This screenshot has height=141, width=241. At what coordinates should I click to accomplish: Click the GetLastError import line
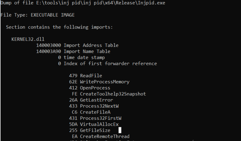coord(91,100)
